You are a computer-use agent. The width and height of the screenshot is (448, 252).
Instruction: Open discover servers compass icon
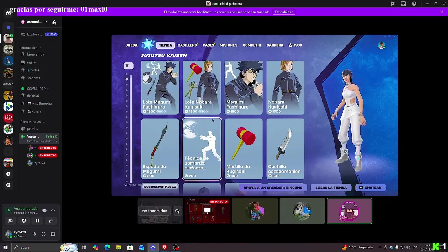[8, 185]
